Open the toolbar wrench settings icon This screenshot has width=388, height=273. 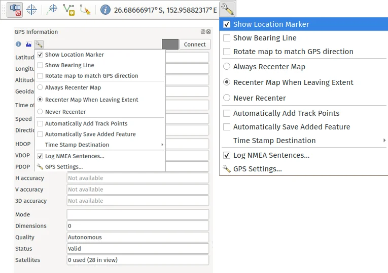[227, 9]
